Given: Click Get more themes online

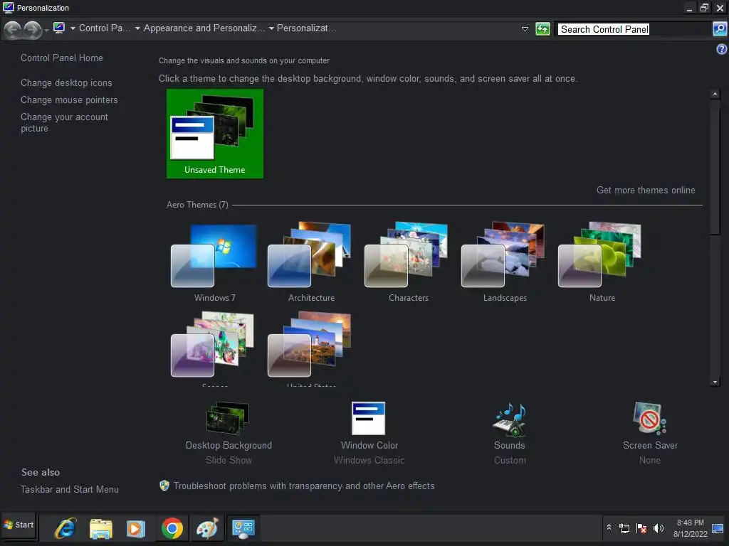Looking at the screenshot, I should [646, 191].
